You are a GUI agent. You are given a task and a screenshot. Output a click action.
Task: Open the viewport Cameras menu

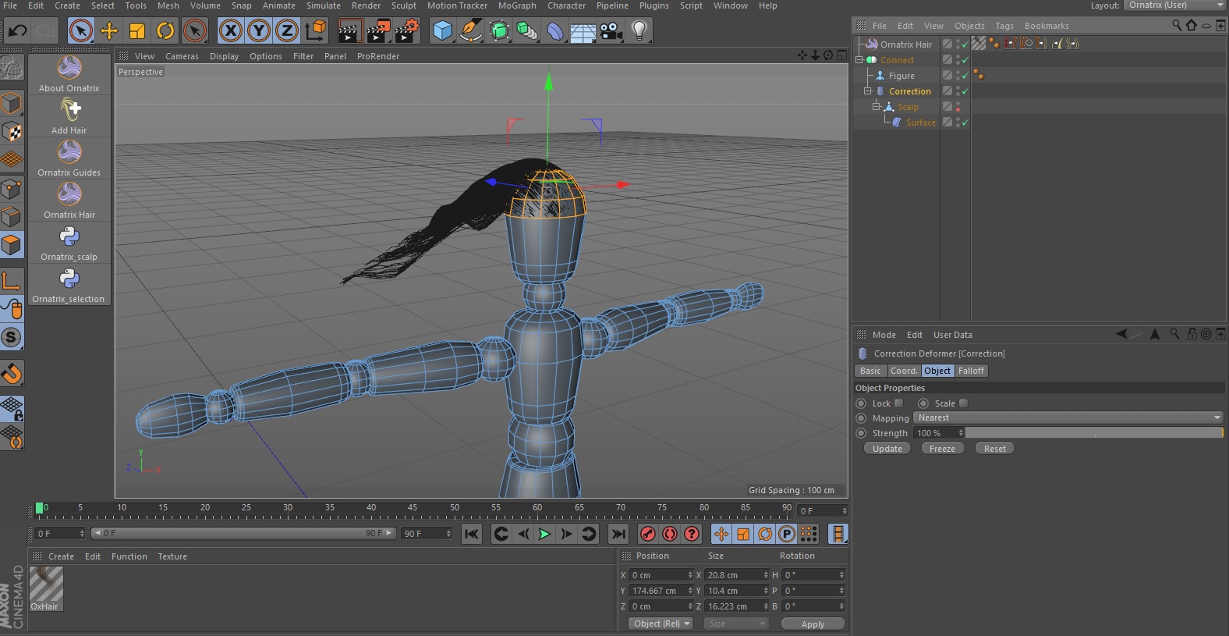pos(182,56)
